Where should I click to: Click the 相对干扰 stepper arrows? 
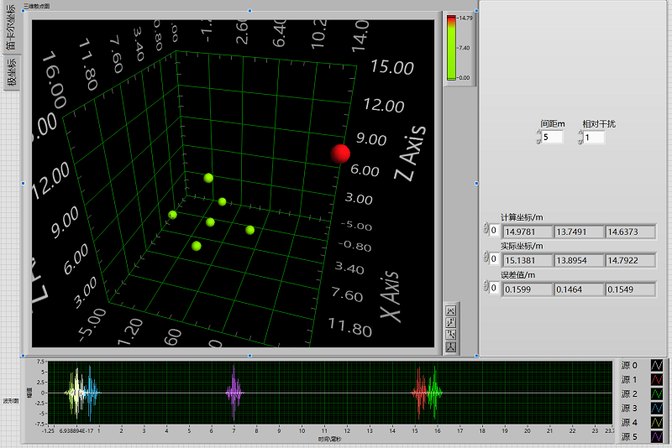click(x=580, y=137)
